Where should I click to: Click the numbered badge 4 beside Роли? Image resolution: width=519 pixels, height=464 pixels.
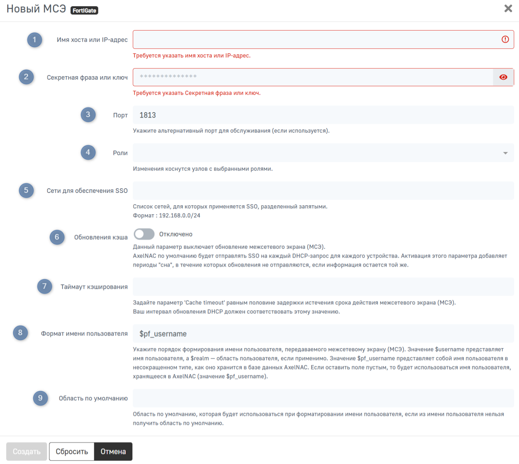click(88, 153)
